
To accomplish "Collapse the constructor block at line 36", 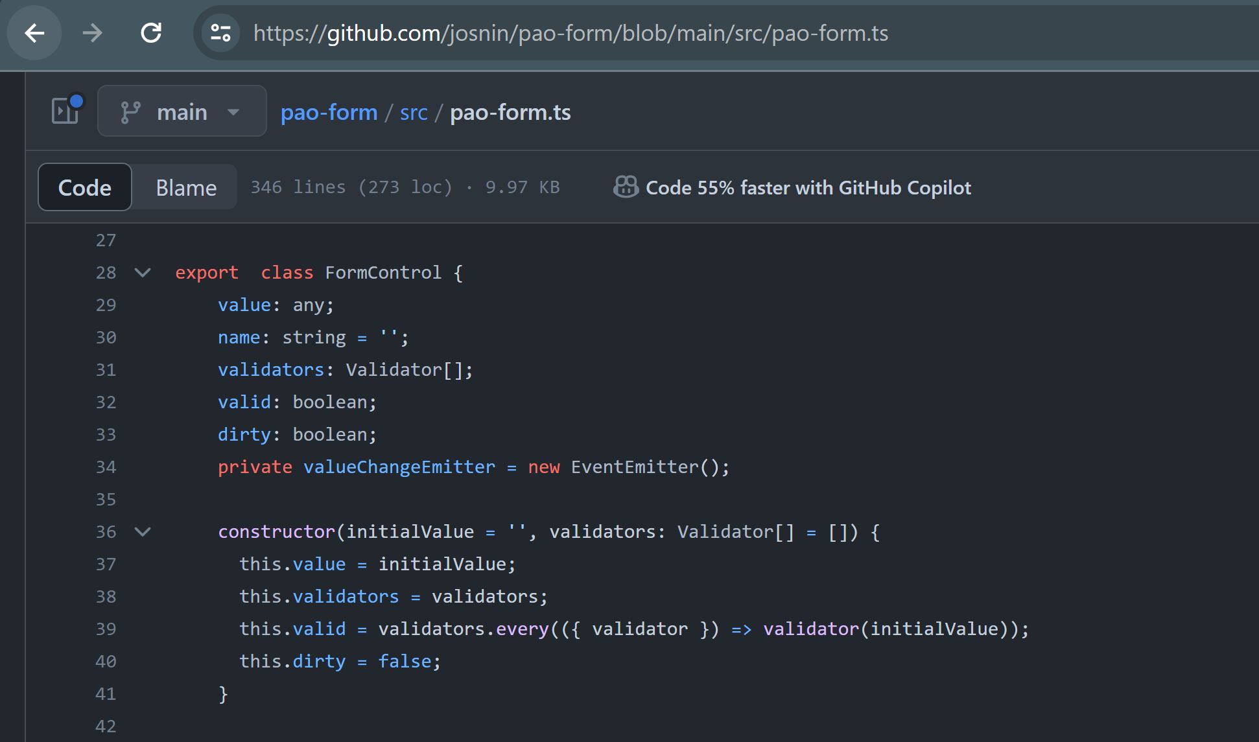I will coord(143,532).
